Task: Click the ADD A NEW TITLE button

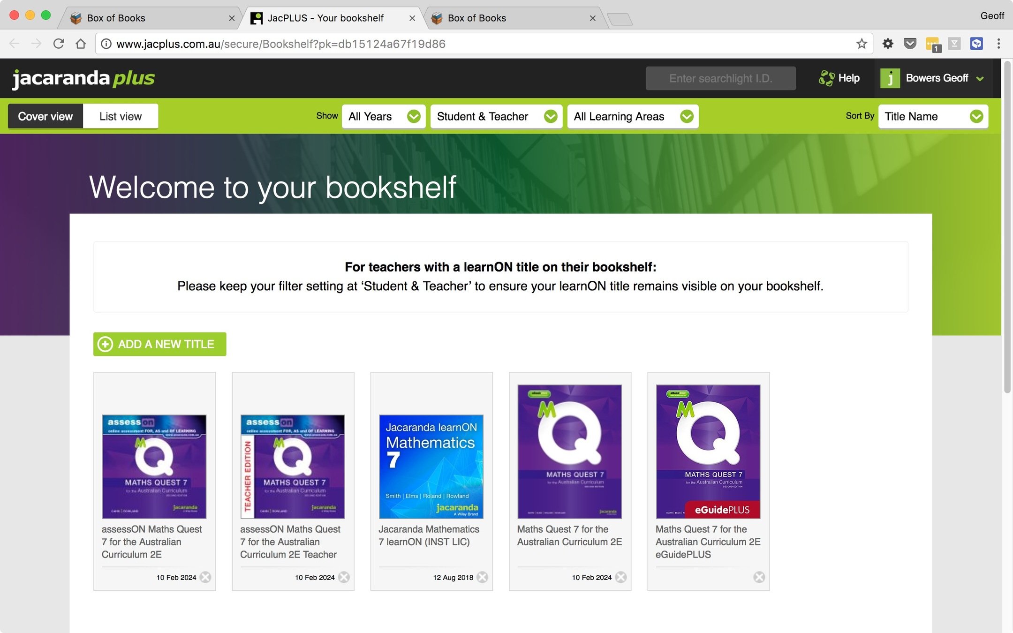Action: click(159, 344)
